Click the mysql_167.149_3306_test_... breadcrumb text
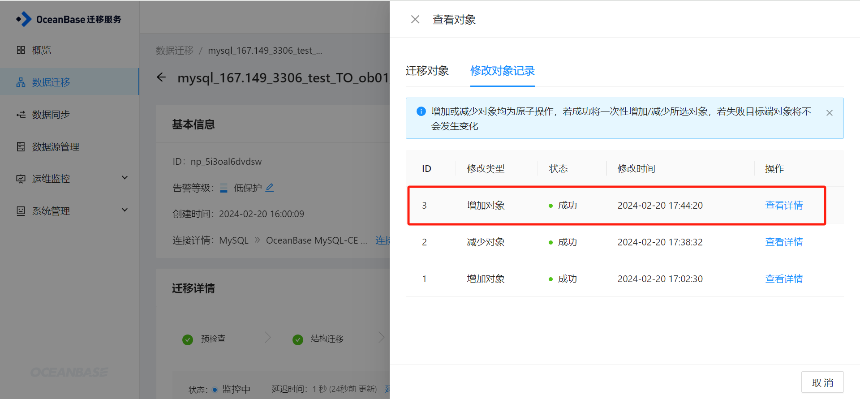The width and height of the screenshot is (860, 399). point(265,51)
